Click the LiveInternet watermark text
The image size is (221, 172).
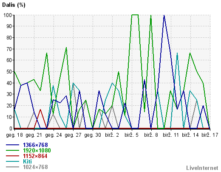coord(202,168)
